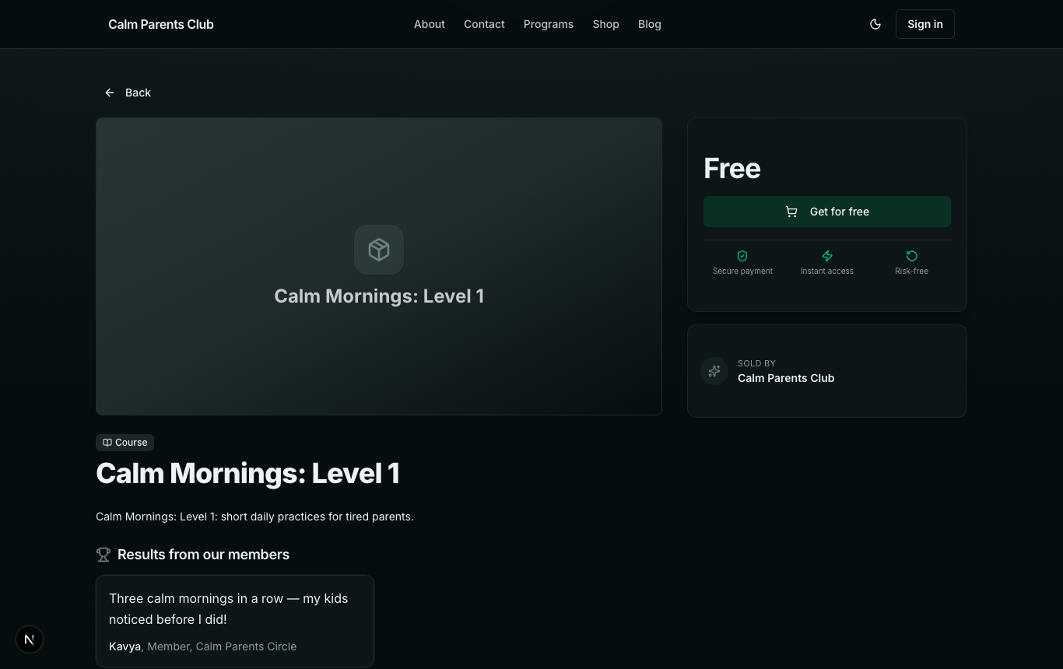Click the back arrow icon
The image size is (1063, 669).
pyautogui.click(x=110, y=93)
